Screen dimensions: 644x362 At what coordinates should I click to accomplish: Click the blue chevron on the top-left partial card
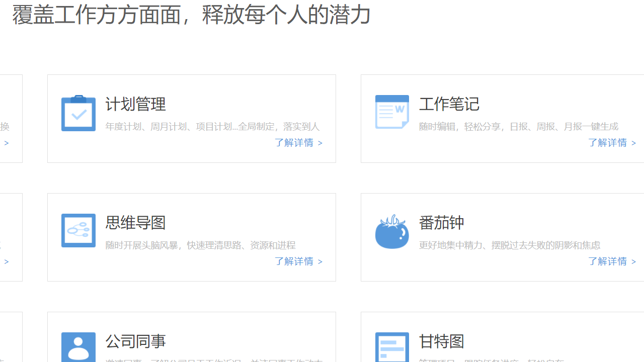6,143
